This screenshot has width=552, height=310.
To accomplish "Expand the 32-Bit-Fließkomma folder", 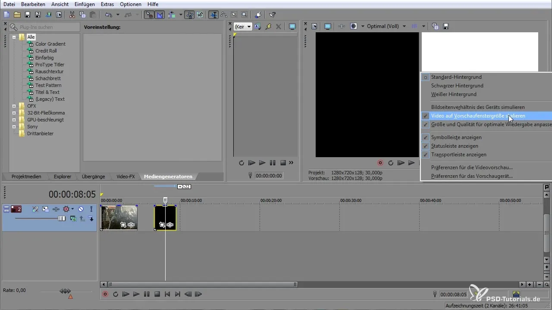I will click(x=14, y=113).
